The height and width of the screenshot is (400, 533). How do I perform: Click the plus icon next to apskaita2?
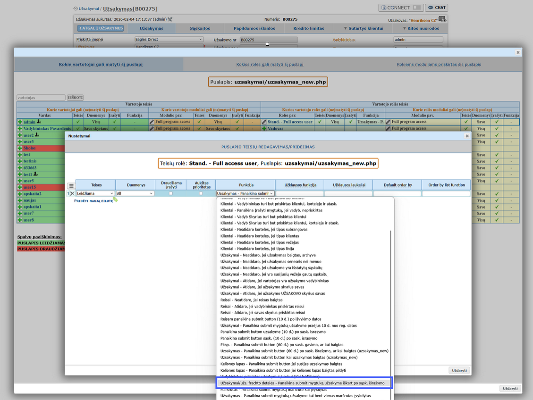pos(20,194)
